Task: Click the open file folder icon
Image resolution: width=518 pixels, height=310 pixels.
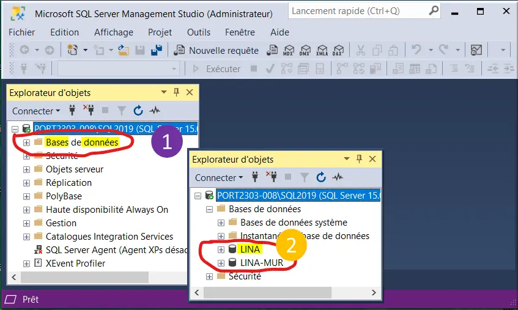Action: [124, 50]
